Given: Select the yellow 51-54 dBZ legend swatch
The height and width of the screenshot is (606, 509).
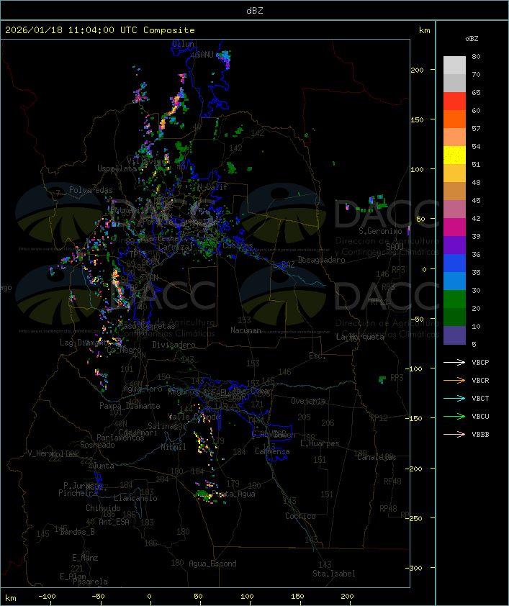Looking at the screenshot, I should [x=454, y=155].
